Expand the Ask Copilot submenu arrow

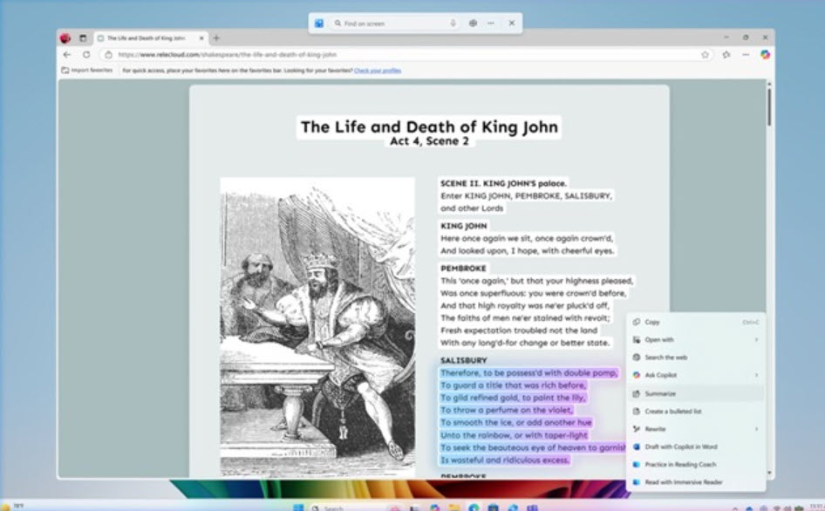click(x=757, y=375)
